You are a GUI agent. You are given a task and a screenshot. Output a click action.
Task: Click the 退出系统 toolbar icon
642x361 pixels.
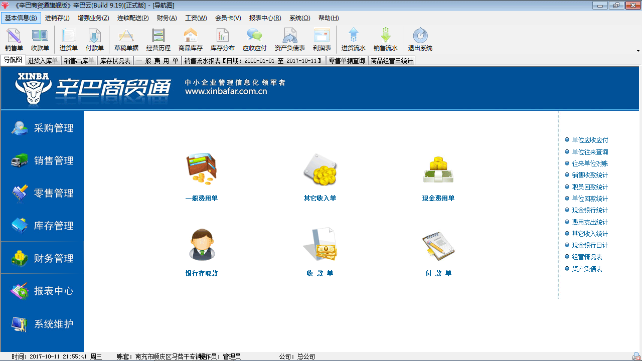tap(420, 40)
